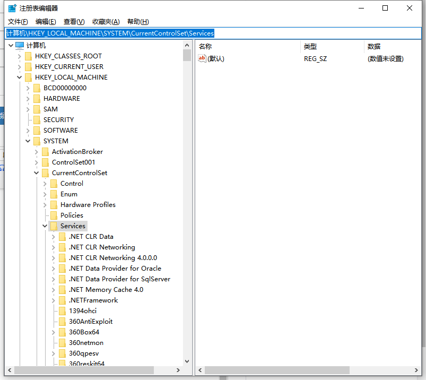Click the SYSTEM folder icon
The width and height of the screenshot is (426, 380).
(x=37, y=141)
